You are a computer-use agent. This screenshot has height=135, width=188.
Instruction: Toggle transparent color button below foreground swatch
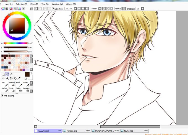pos(26,79)
